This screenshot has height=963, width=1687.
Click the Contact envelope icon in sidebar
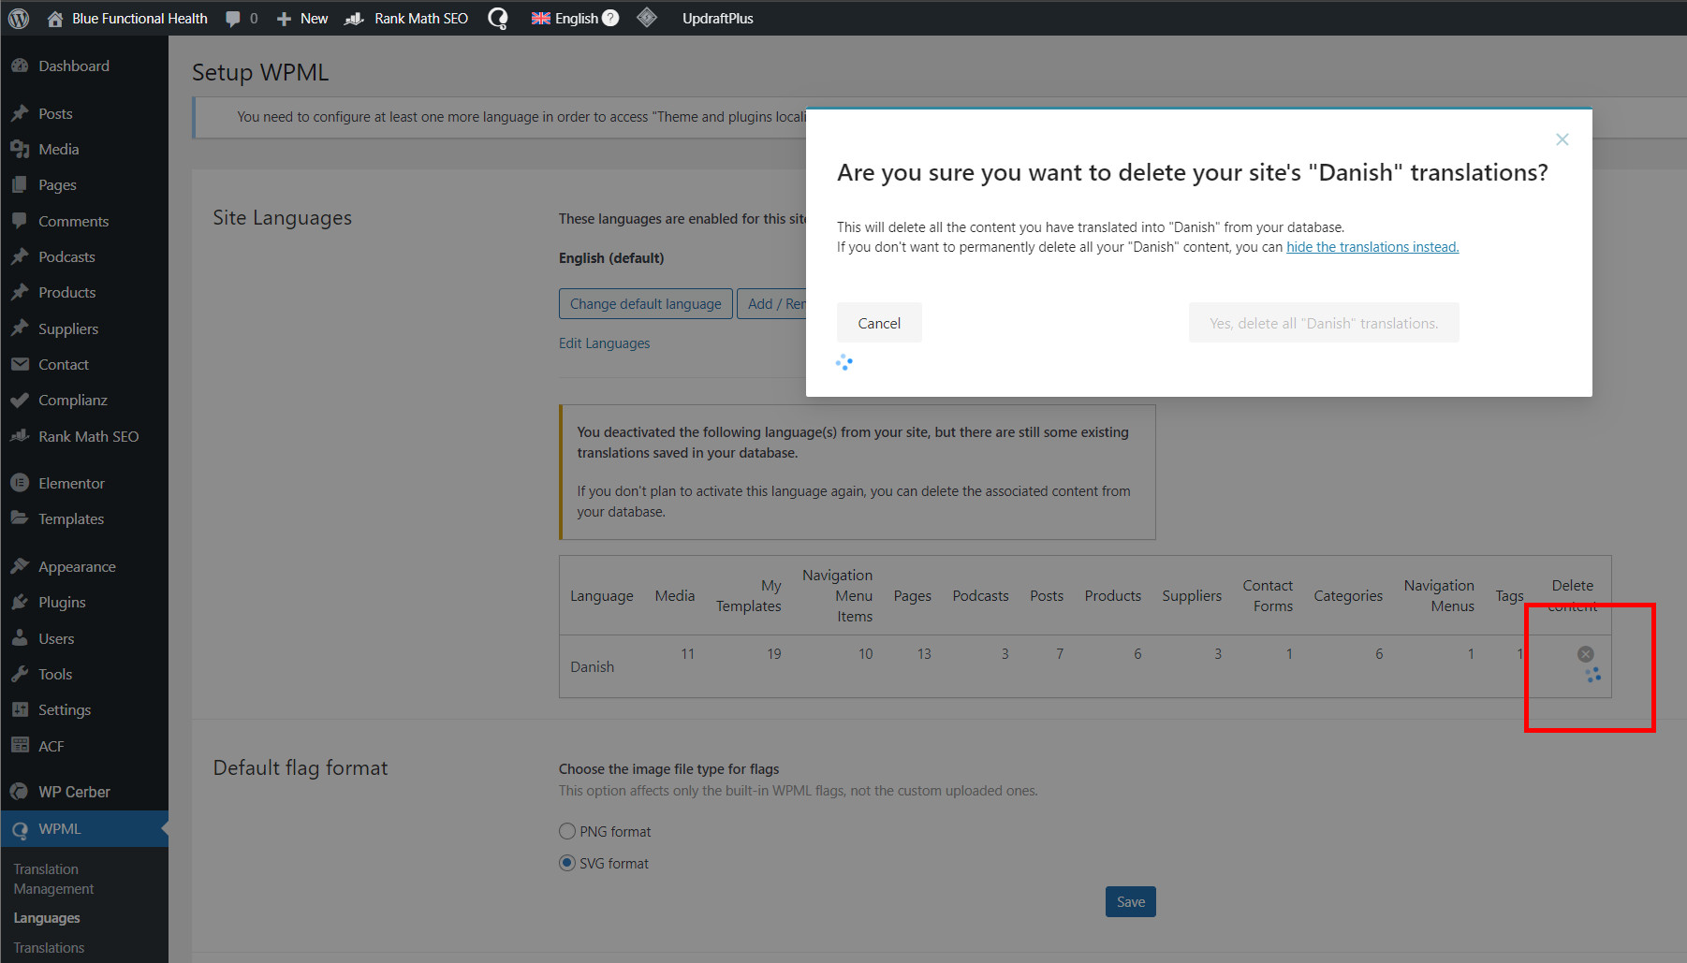pyautogui.click(x=20, y=364)
